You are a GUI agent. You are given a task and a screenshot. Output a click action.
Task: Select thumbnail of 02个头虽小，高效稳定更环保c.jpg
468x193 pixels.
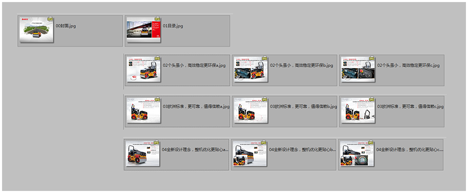pos(358,69)
